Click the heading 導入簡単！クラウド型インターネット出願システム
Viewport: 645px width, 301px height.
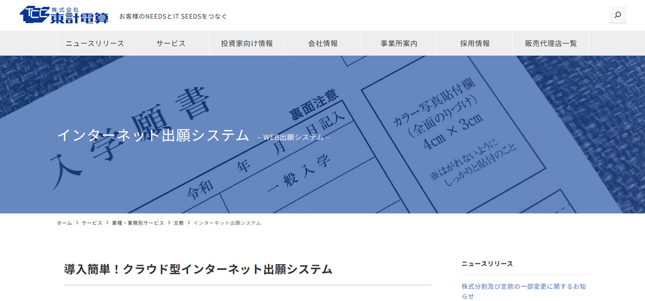pyautogui.click(x=198, y=269)
